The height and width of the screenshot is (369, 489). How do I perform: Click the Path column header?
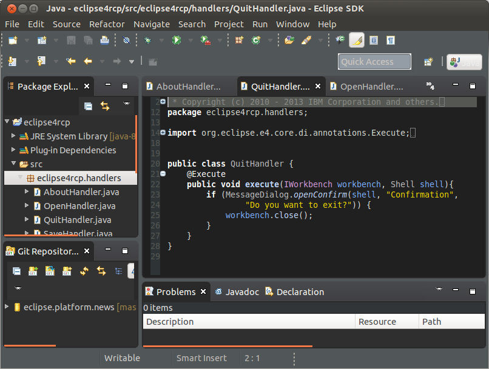(452, 322)
